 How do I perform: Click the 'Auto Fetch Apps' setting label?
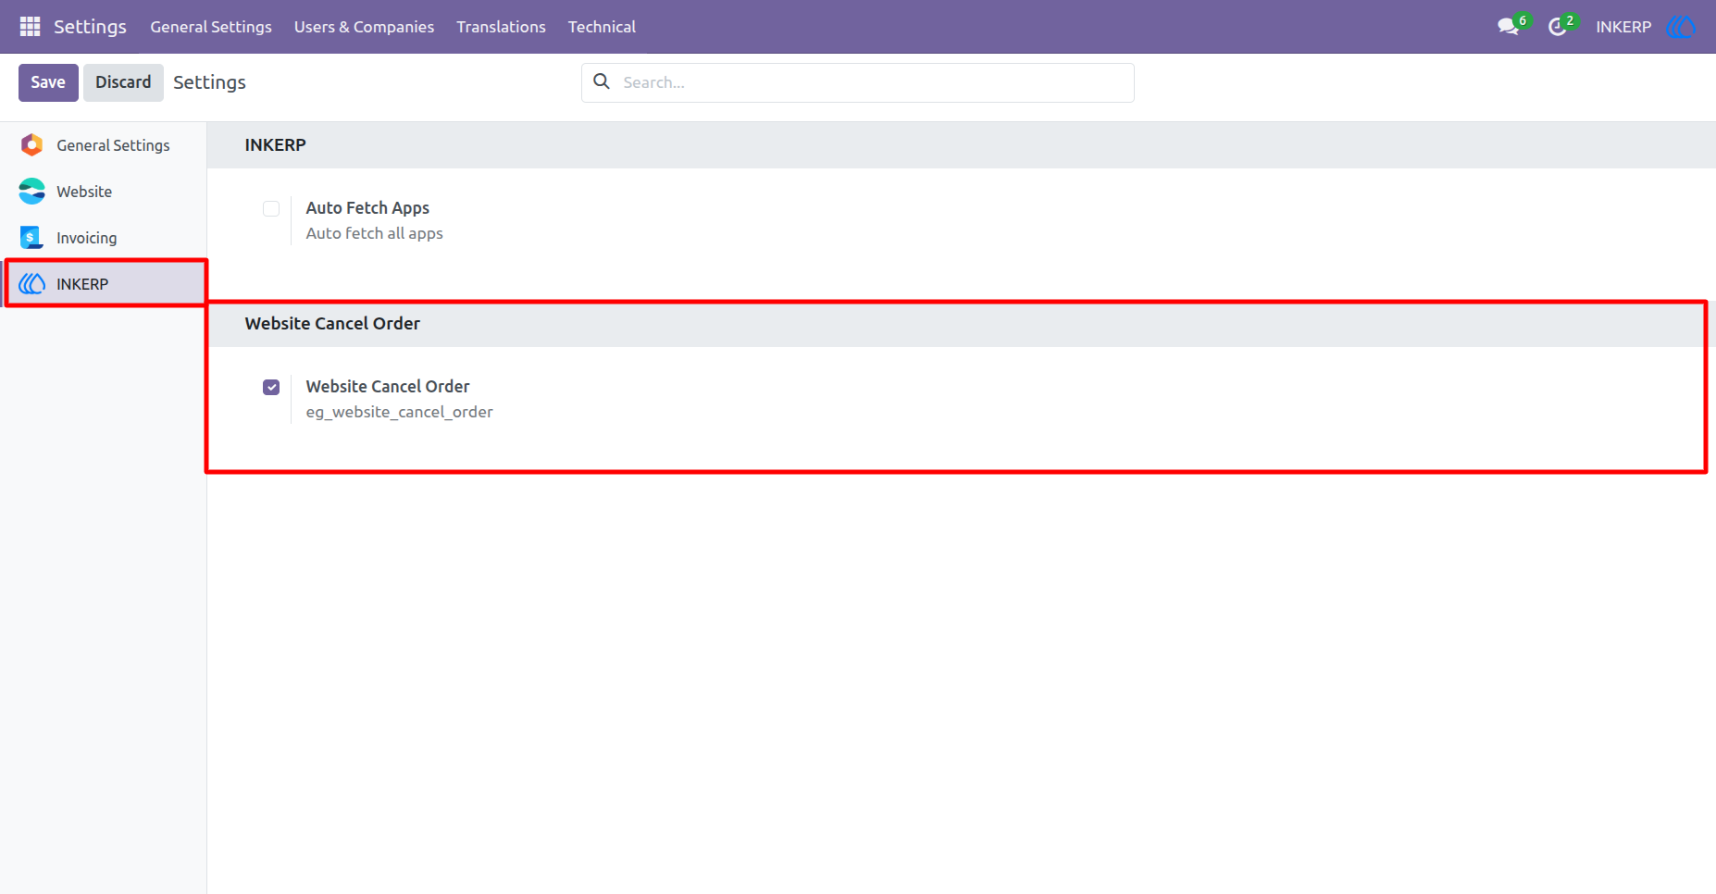tap(367, 208)
